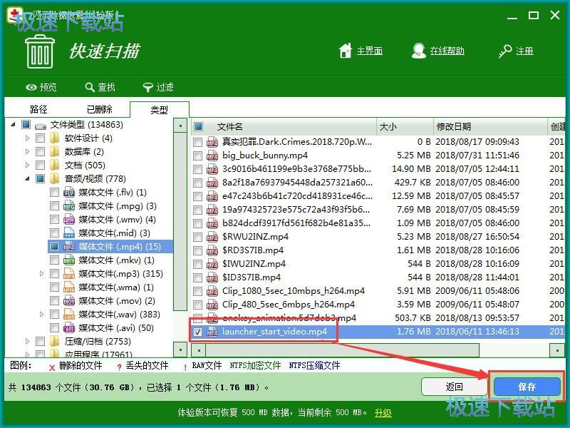Image resolution: width=570 pixels, height=428 pixels.
Task: Check the 文档 (505) category checkbox
Action: coord(41,165)
